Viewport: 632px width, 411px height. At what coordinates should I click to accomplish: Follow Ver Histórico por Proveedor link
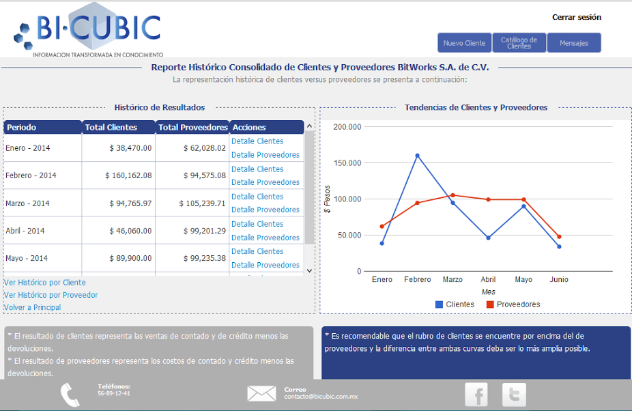coord(51,295)
